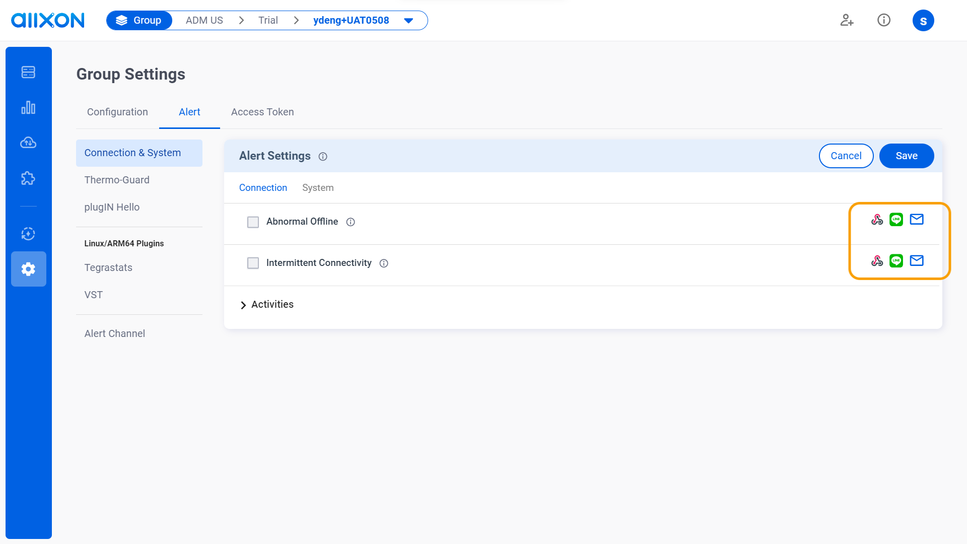
Task: Select the webhook icon for Intermittent Connectivity
Action: (877, 260)
